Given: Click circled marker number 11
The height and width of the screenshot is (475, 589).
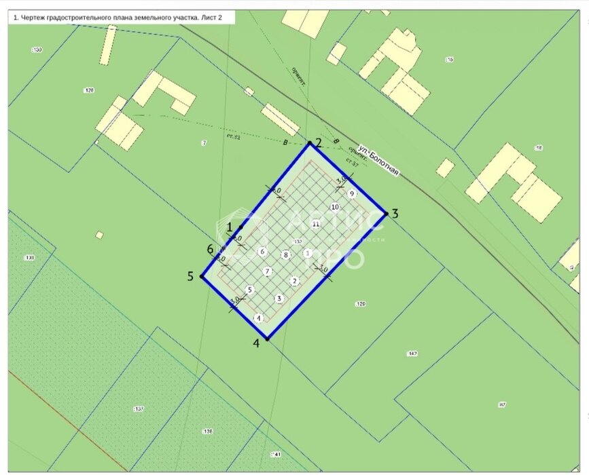Looking at the screenshot, I should click(x=317, y=224).
